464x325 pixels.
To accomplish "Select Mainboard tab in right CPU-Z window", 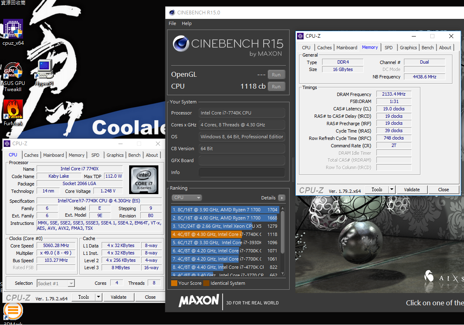I will point(347,48).
